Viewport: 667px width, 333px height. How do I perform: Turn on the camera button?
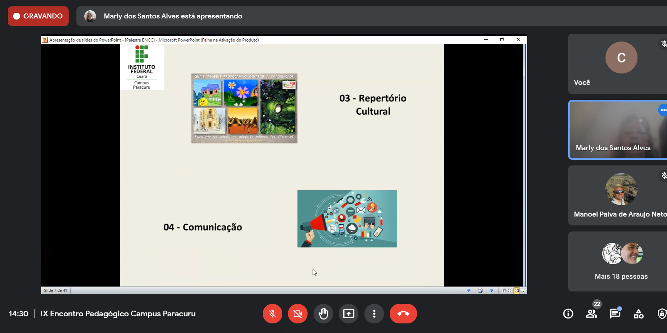[298, 314]
